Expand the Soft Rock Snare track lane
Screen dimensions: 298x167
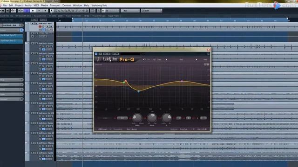[x=26, y=43]
